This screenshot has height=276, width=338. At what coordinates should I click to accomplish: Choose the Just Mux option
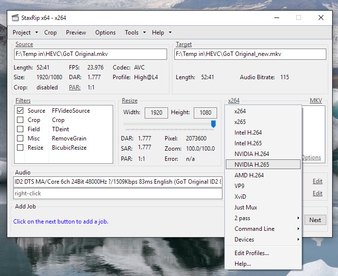pyautogui.click(x=263, y=207)
